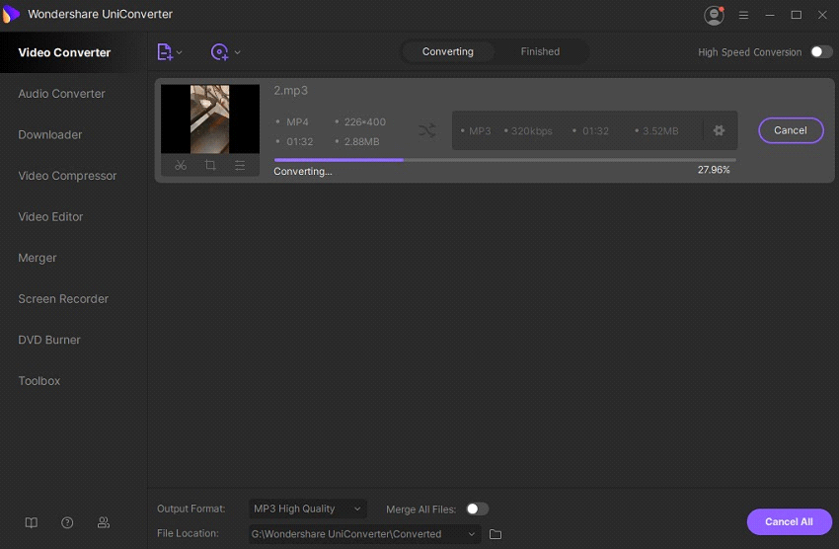Open the Toolbox section
This screenshot has width=839, height=549.
tap(39, 381)
